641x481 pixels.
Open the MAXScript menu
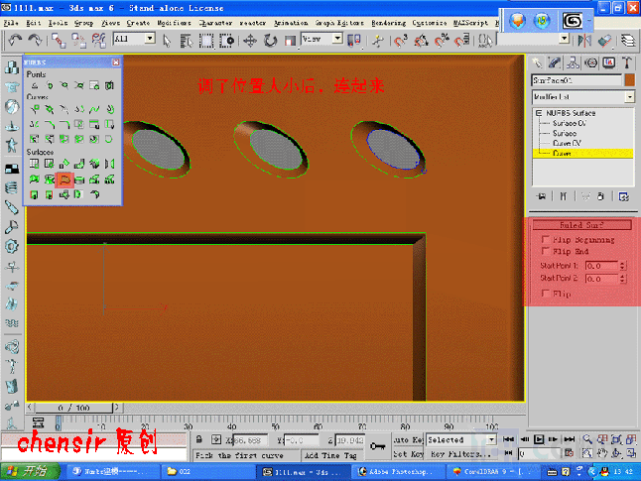coord(470,23)
